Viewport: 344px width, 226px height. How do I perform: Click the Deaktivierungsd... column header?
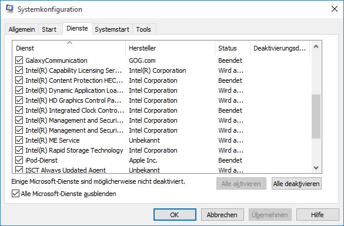(280, 48)
